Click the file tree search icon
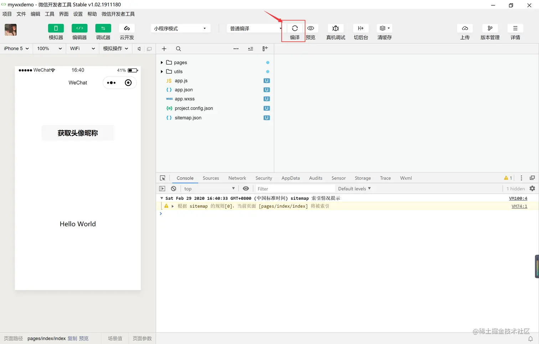This screenshot has height=344, width=539. coord(179,49)
